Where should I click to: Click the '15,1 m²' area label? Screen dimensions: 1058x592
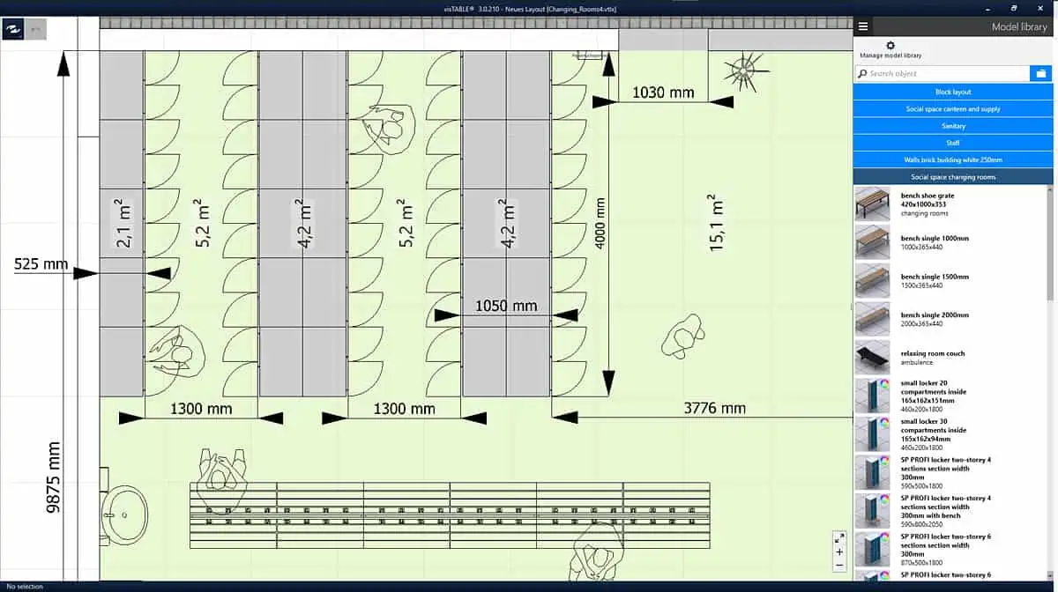717,224
